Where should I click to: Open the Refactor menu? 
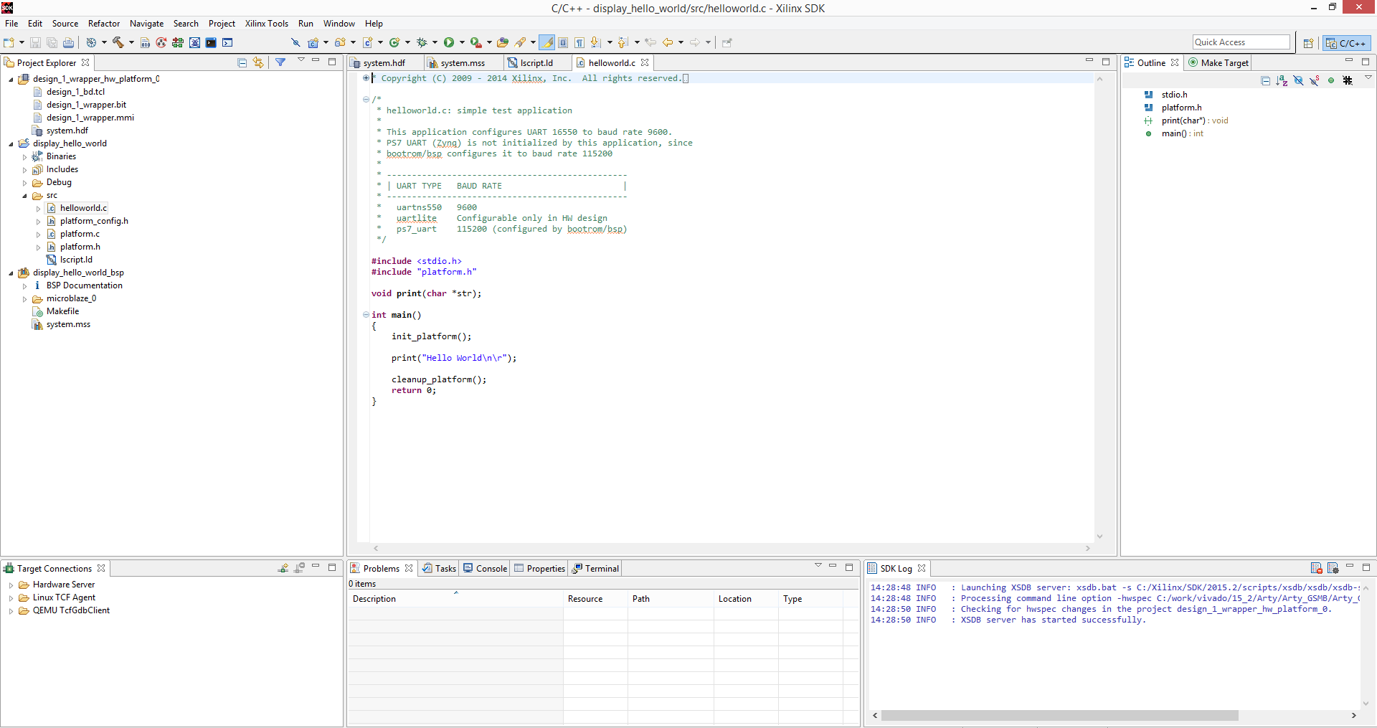point(104,24)
